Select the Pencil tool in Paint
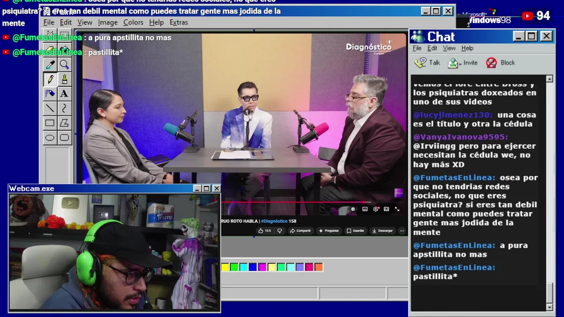Screen dimensions: 564x317 click(x=50, y=79)
